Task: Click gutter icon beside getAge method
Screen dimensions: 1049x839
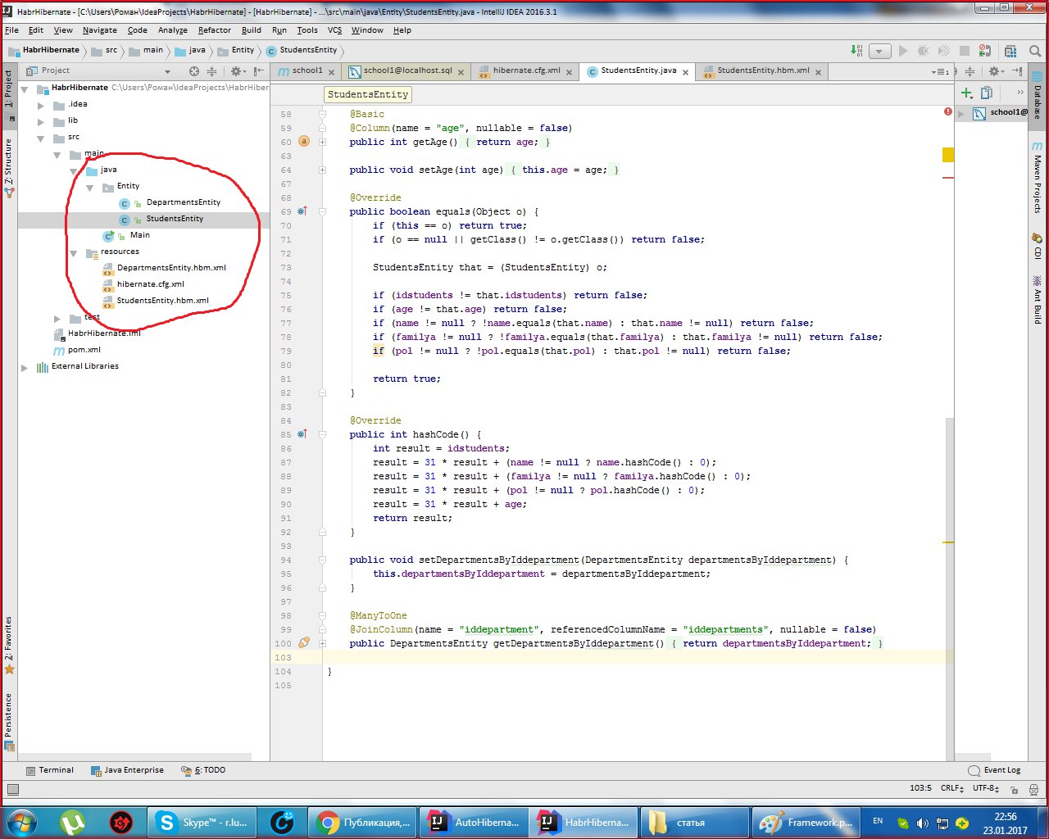Action: point(304,142)
